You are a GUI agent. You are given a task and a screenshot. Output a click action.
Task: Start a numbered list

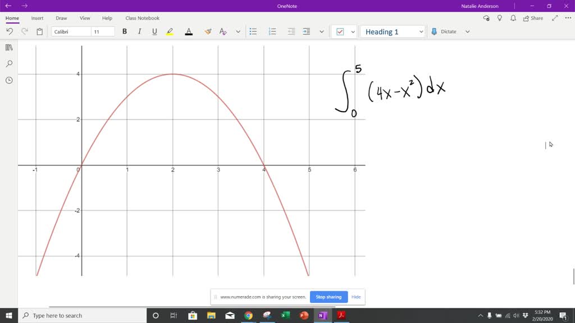click(x=272, y=31)
